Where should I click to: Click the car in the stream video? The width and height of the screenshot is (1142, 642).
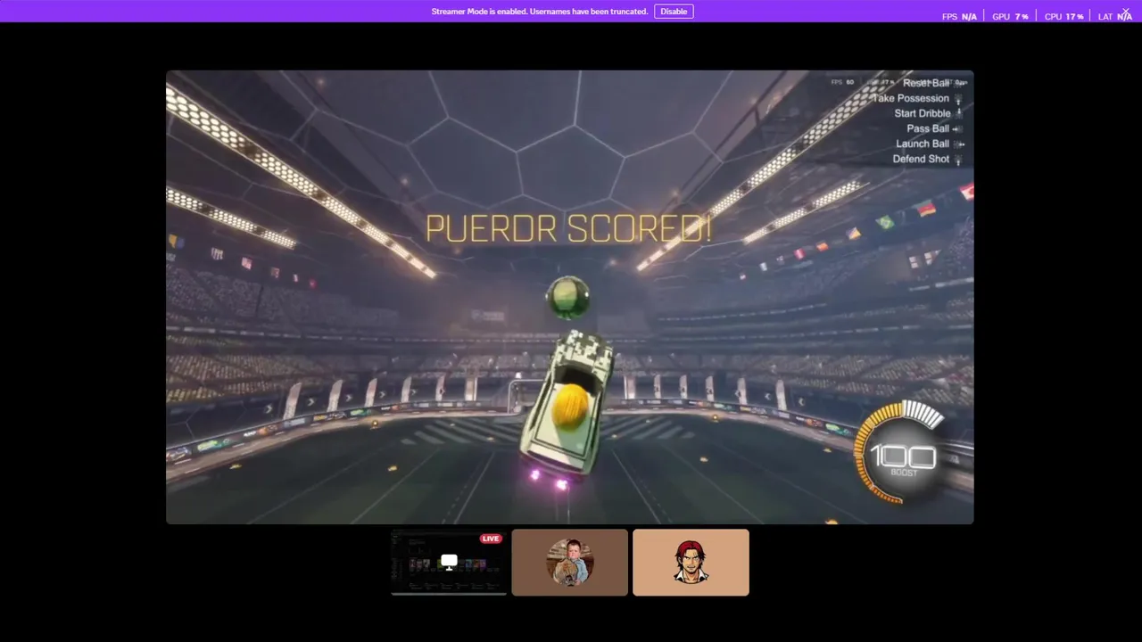pyautogui.click(x=567, y=406)
